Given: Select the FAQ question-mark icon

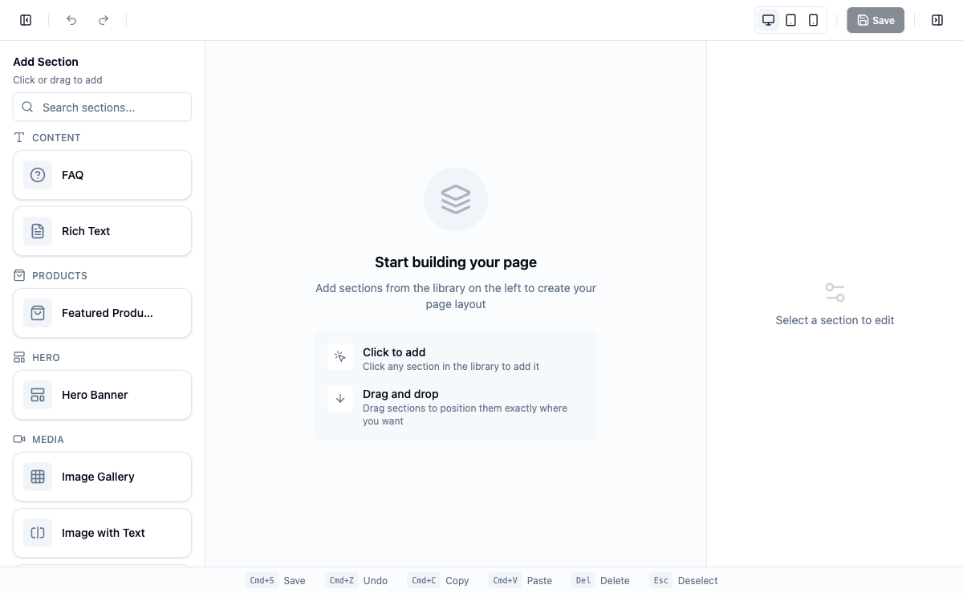Looking at the screenshot, I should pyautogui.click(x=38, y=175).
